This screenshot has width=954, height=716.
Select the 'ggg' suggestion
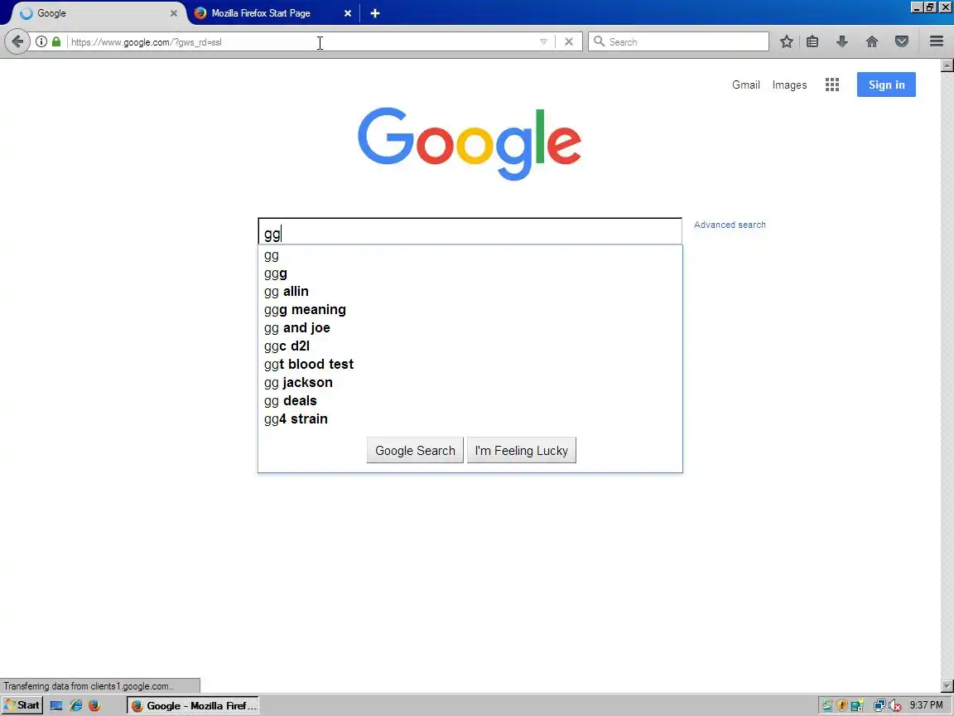tap(470, 273)
